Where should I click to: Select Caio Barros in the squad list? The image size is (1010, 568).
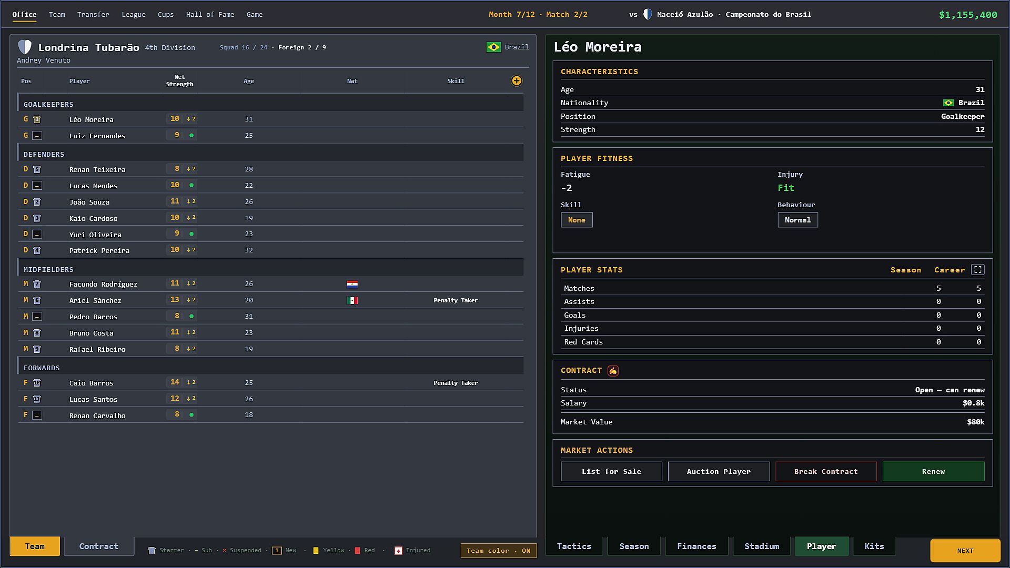pyautogui.click(x=270, y=383)
